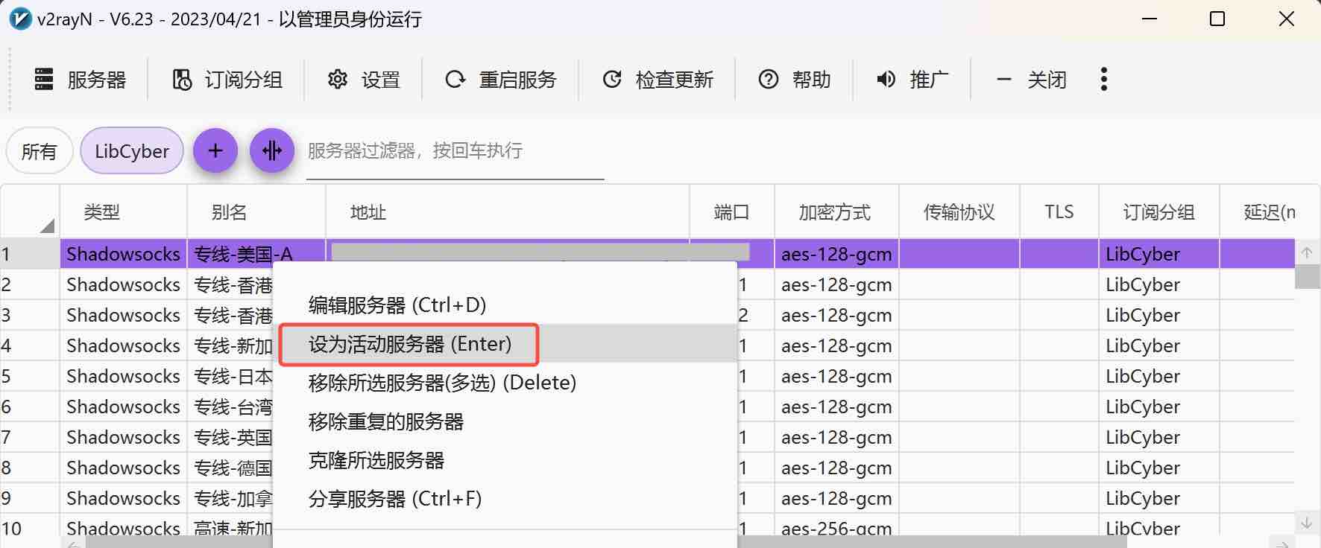The image size is (1321, 548).
Task: Click the v2rayN logo in the title bar
Action: point(20,19)
